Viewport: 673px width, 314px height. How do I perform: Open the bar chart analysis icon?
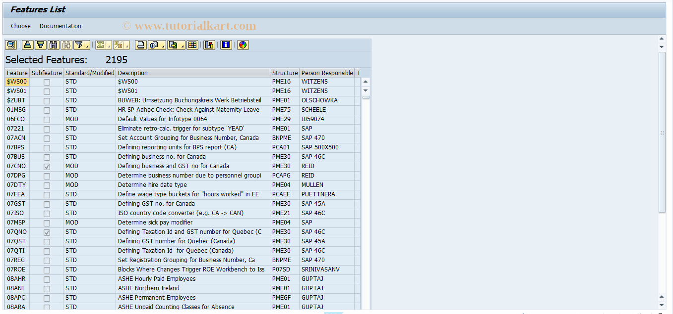209,45
